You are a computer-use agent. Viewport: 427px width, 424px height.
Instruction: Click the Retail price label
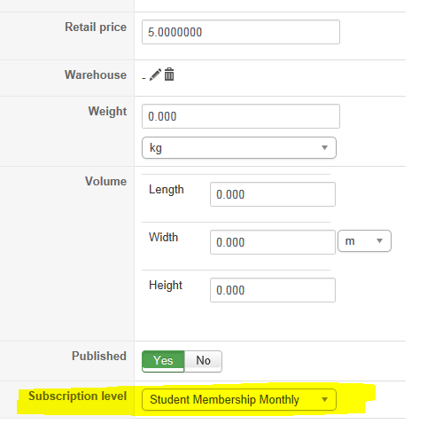pos(96,27)
